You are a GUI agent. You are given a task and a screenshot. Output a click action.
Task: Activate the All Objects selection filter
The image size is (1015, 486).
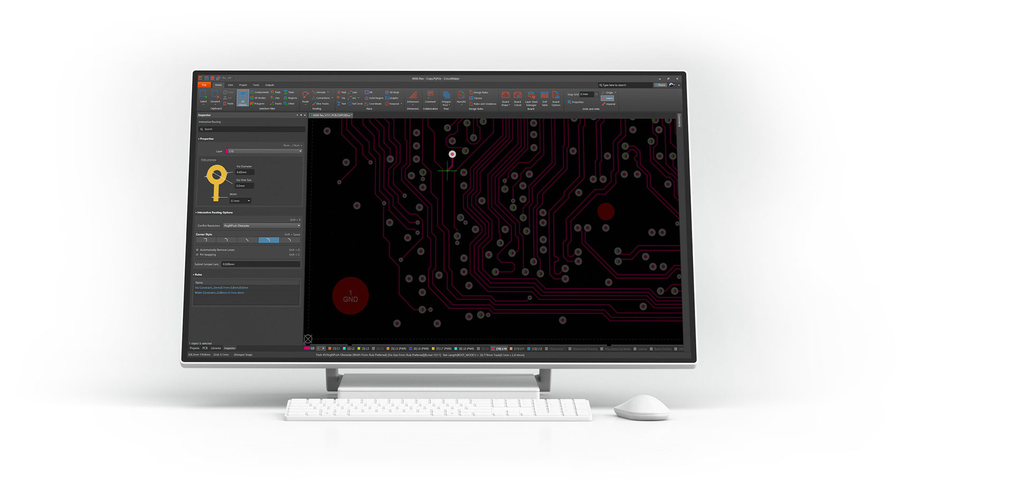click(243, 98)
